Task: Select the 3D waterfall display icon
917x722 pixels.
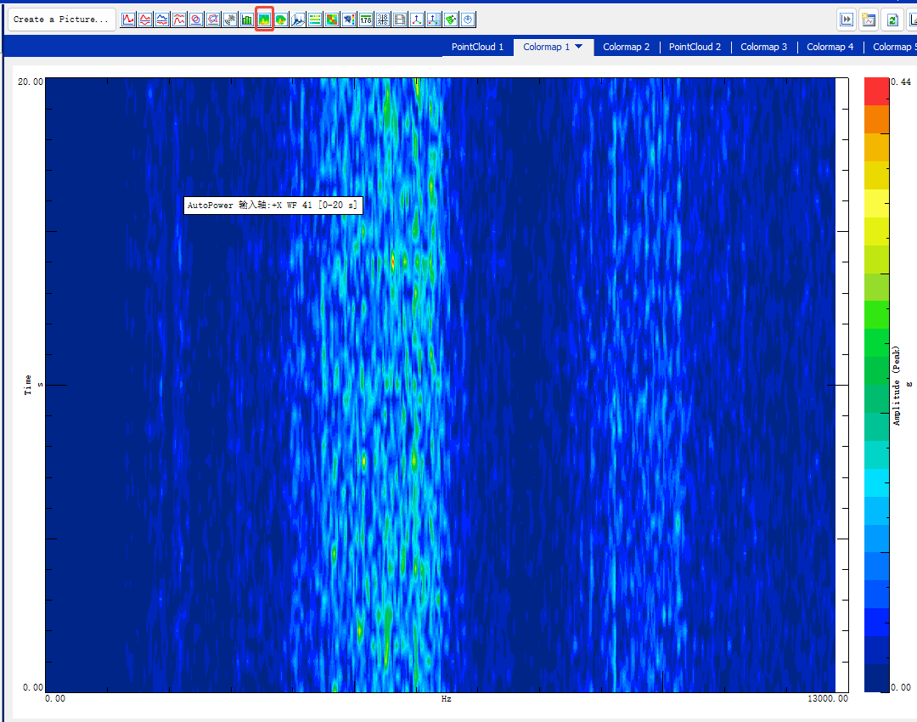Action: pos(298,20)
